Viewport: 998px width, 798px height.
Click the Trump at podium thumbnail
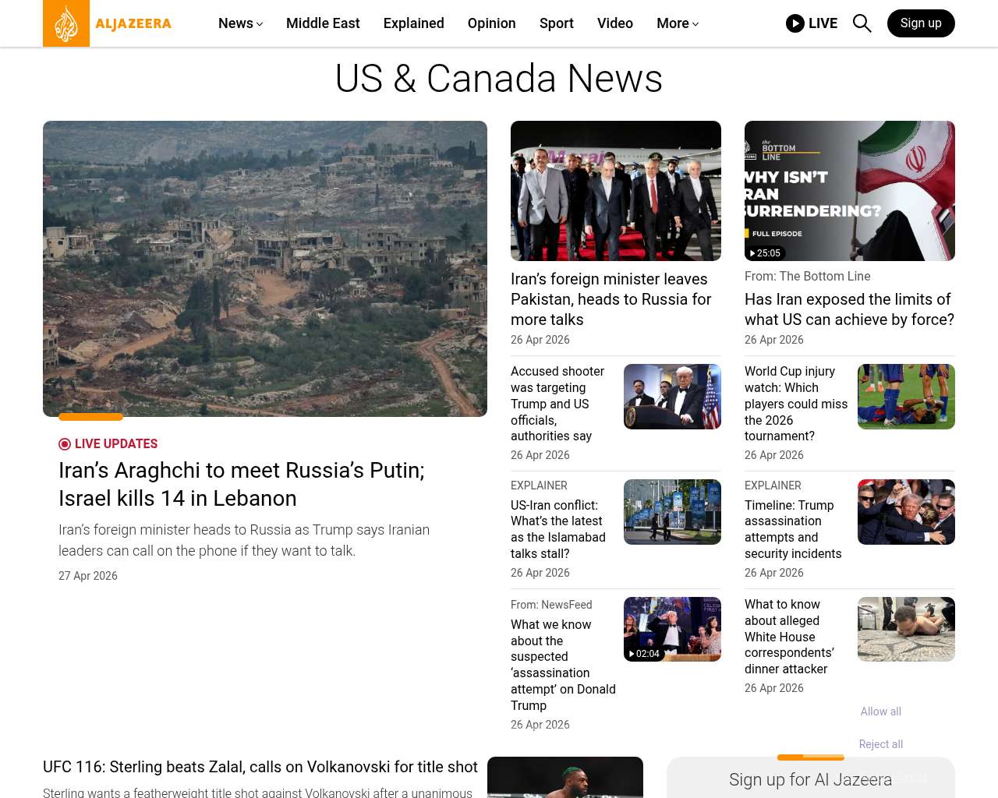[x=671, y=397]
